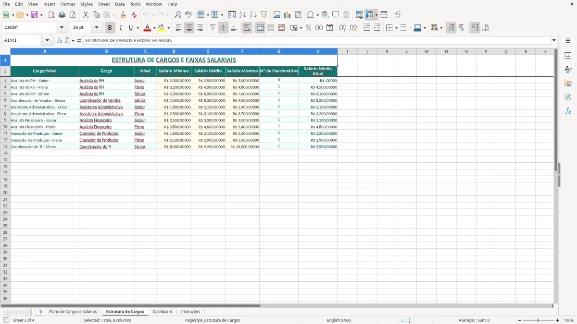Viewport: 577px width, 324px height.
Task: Open the Data menu
Action: [120, 4]
